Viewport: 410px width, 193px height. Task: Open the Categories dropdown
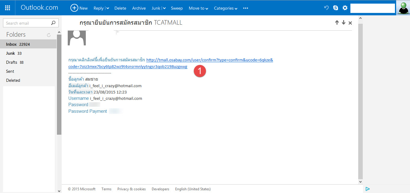point(225,8)
